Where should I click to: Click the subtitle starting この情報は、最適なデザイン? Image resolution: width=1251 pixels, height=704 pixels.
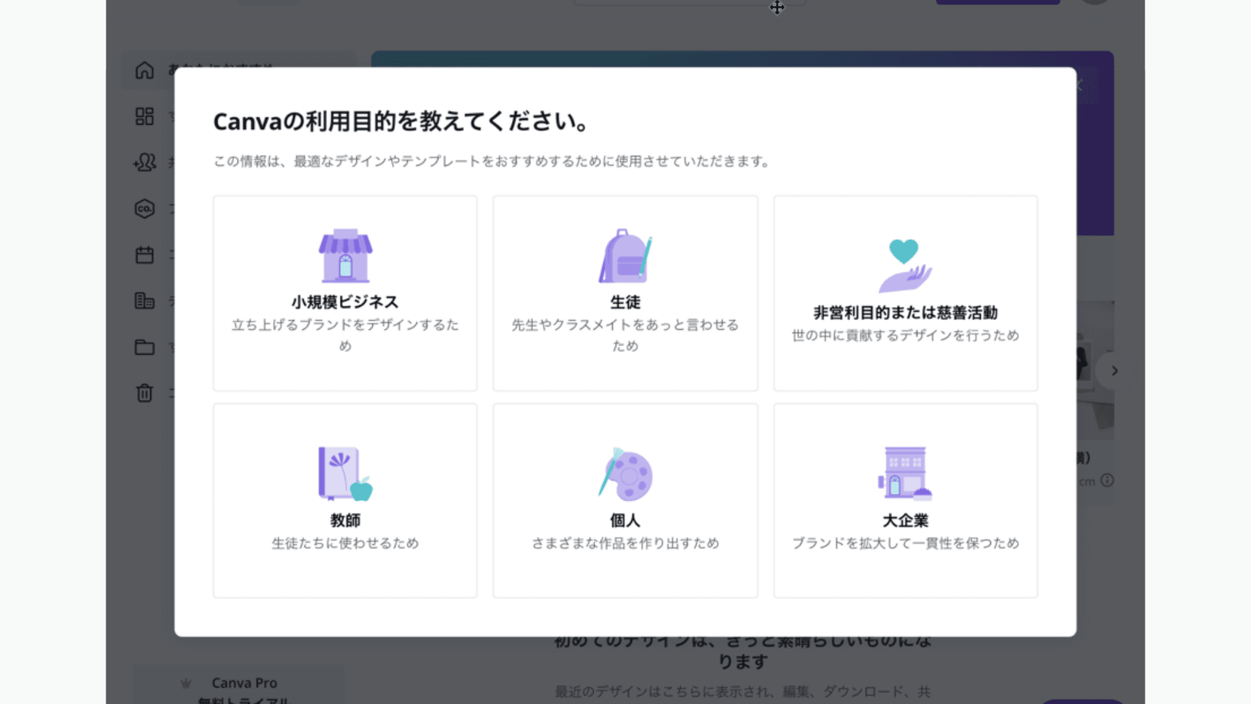click(x=492, y=161)
